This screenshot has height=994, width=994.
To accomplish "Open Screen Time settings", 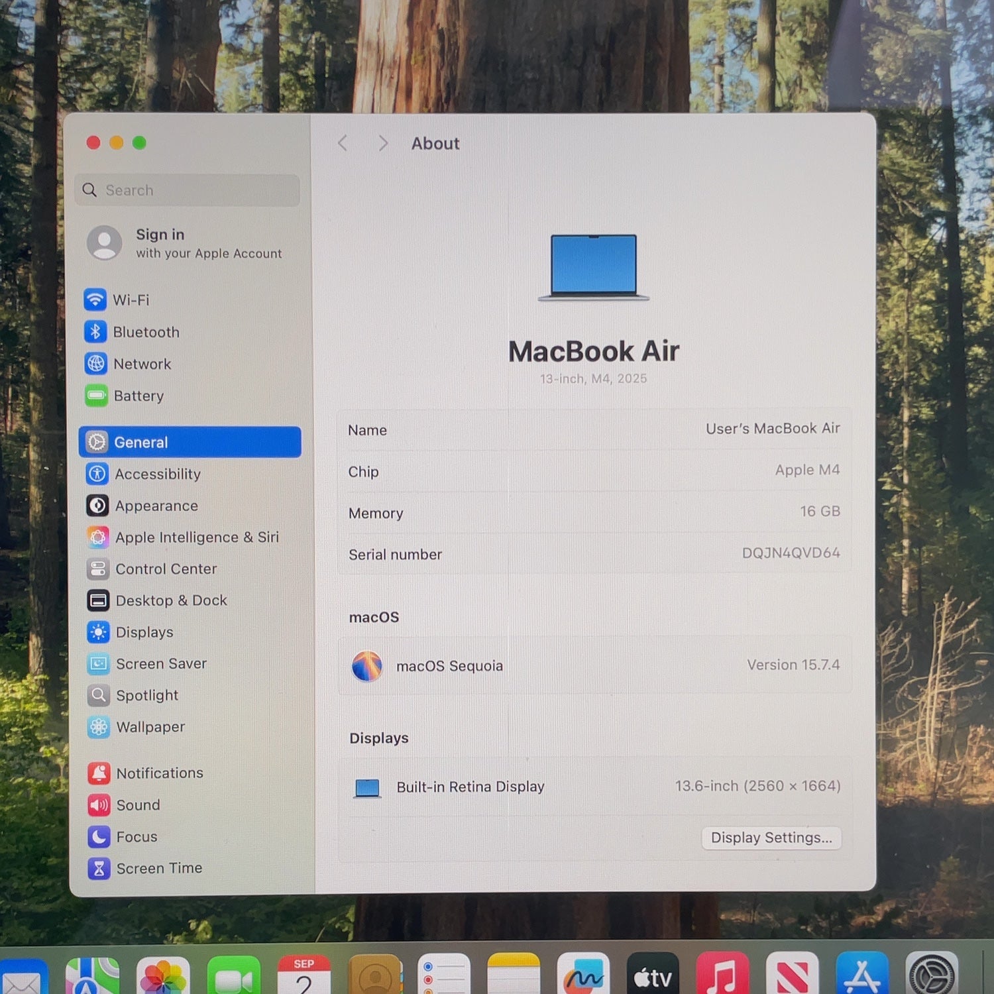I will (145, 868).
